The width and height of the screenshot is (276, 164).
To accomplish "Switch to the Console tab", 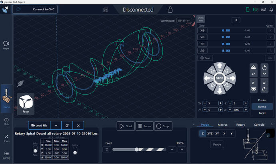I will [x=259, y=124].
